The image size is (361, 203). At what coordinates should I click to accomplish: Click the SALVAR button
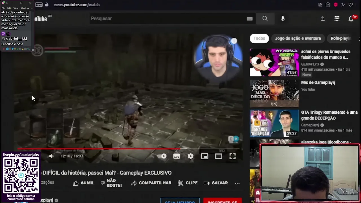[x=216, y=183]
